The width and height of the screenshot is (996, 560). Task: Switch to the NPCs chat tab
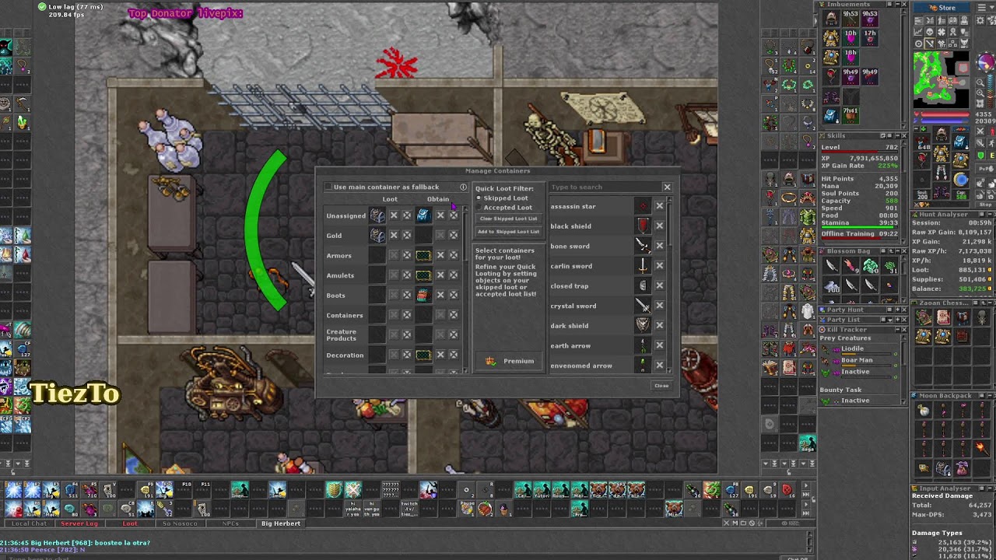coord(230,523)
